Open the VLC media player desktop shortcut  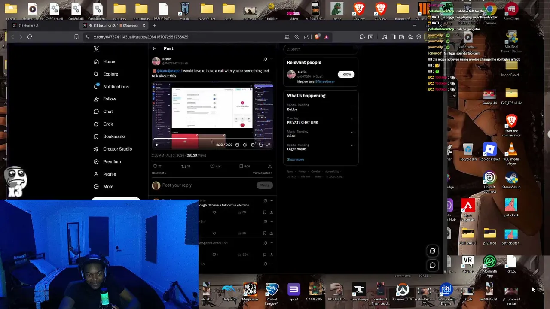[511, 154]
